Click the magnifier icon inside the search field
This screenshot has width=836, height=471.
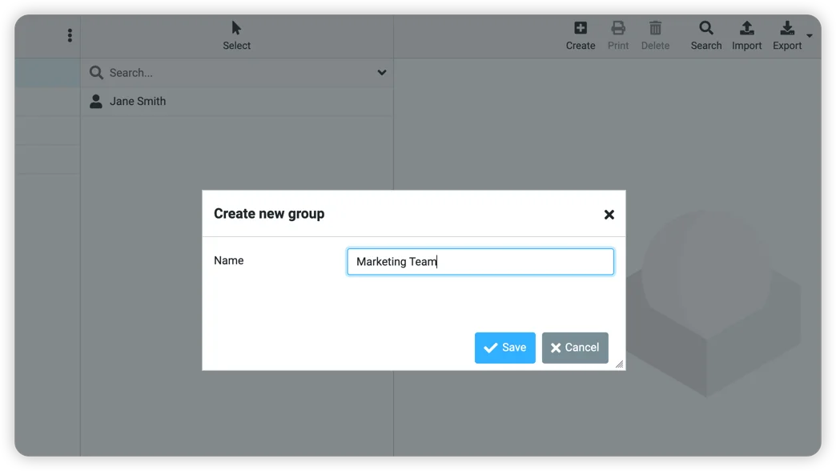[x=96, y=72]
